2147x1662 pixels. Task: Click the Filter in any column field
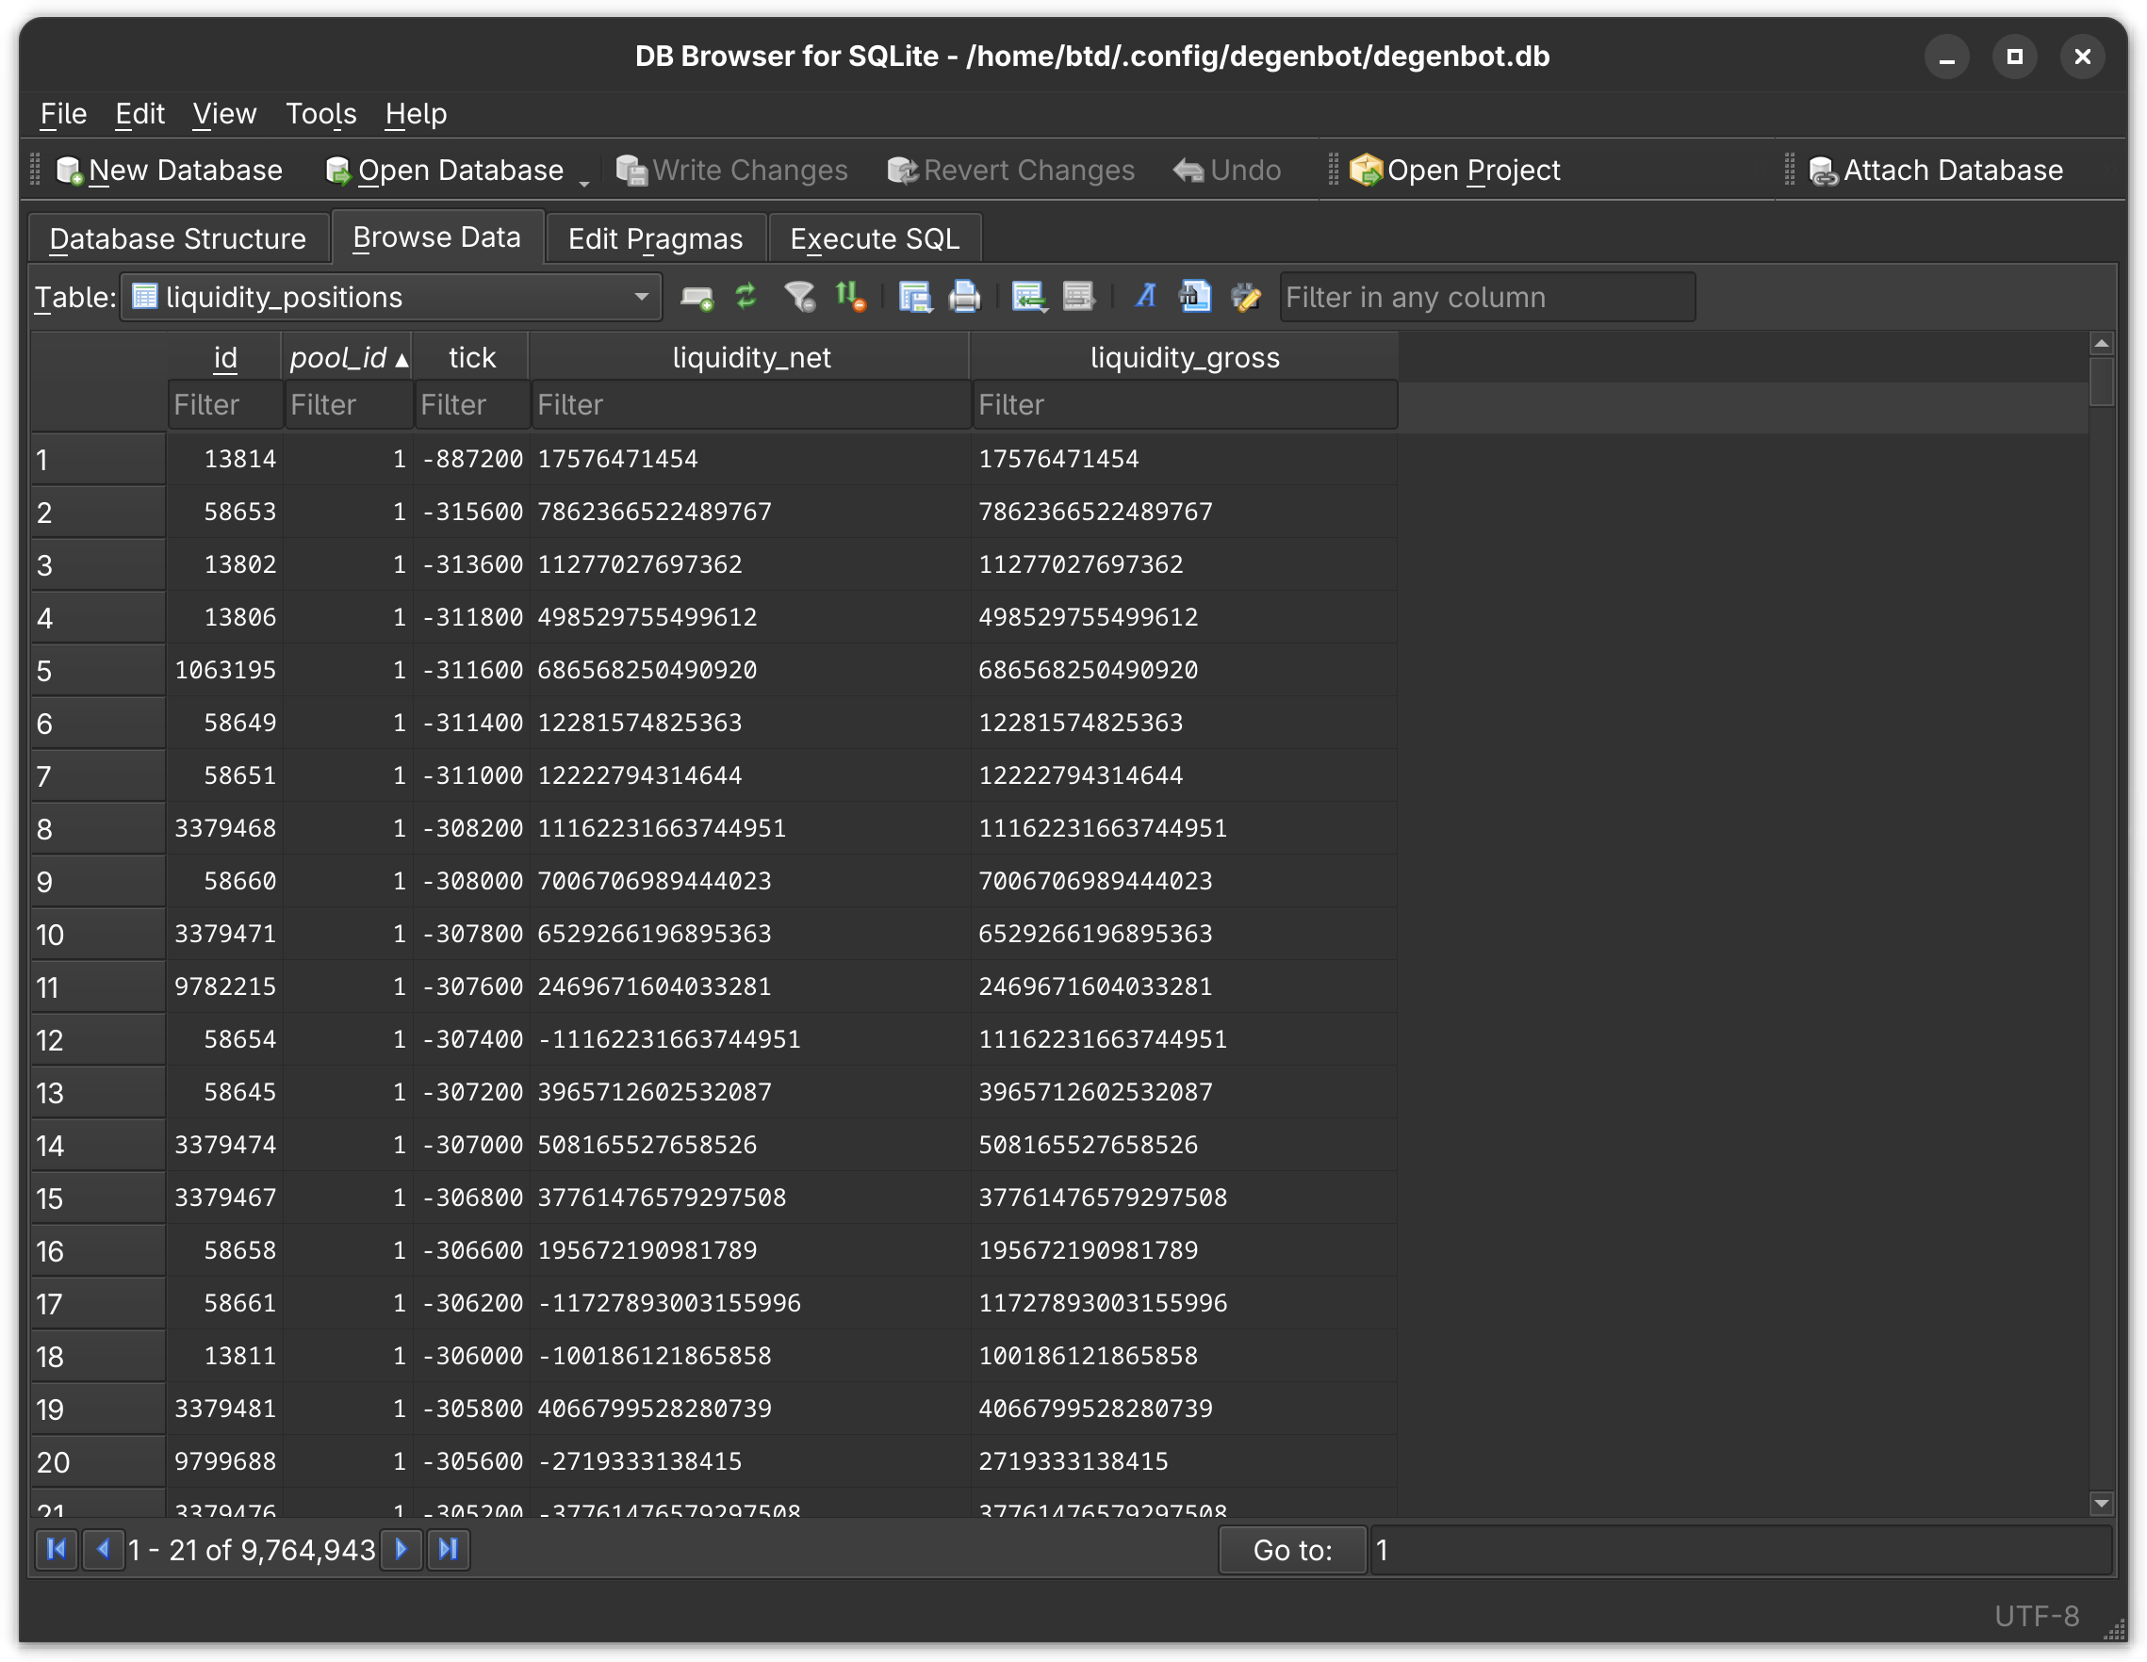1486,297
